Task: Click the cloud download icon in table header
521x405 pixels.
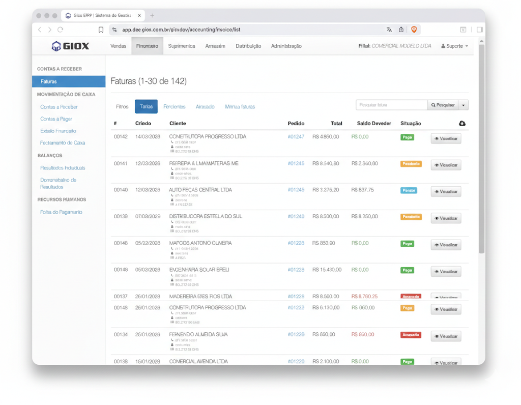Action: 462,124
